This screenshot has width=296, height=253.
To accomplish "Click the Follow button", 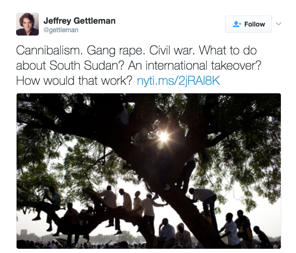I will pyautogui.click(x=248, y=24).
